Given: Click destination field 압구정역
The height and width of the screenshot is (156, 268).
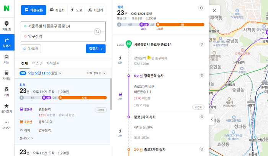Looking at the screenshot, I should [x=58, y=36].
